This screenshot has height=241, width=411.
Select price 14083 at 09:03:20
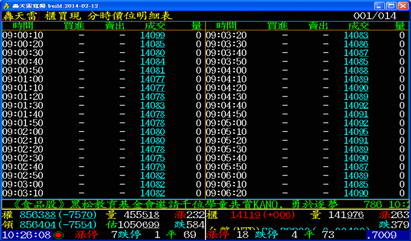(x=356, y=36)
